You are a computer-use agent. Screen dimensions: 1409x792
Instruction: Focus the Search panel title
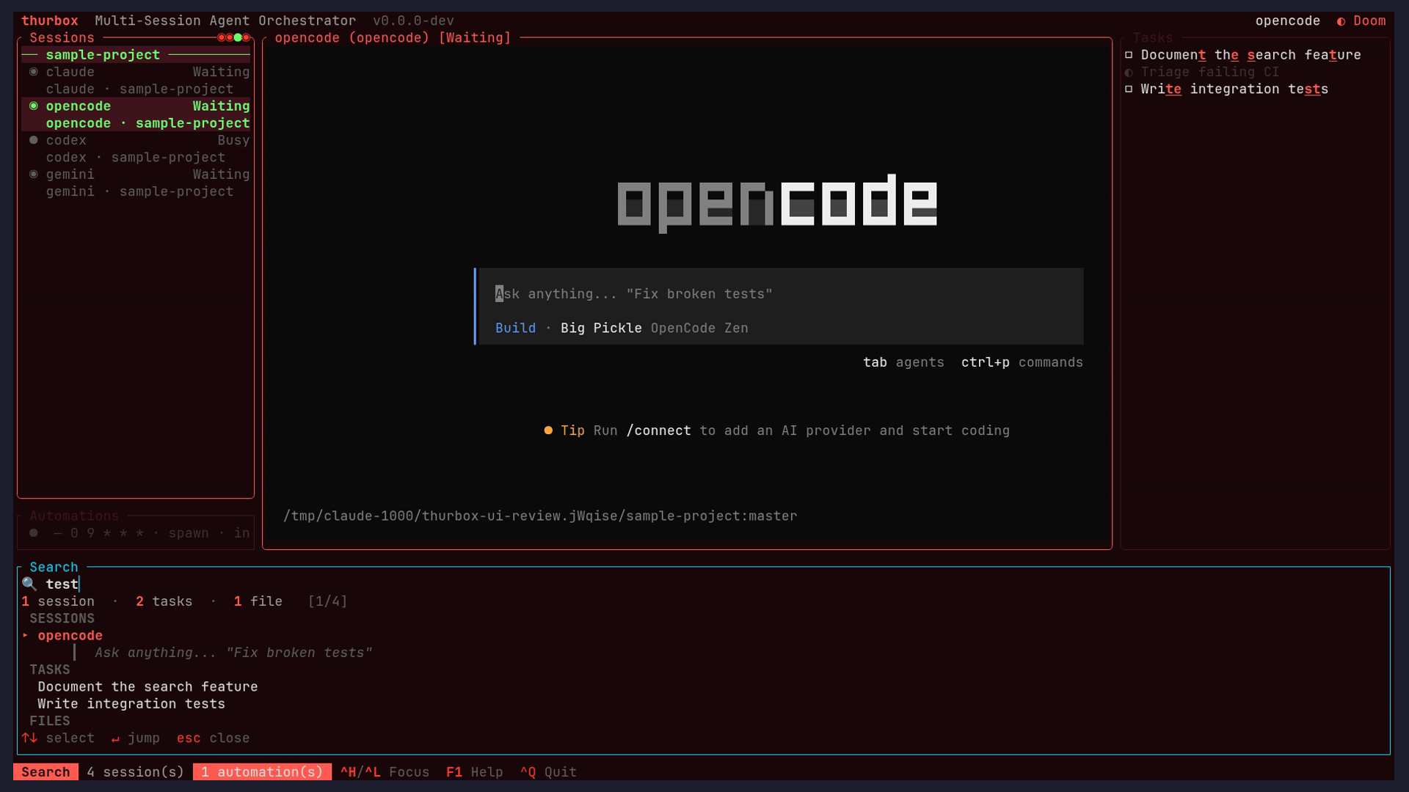click(54, 568)
